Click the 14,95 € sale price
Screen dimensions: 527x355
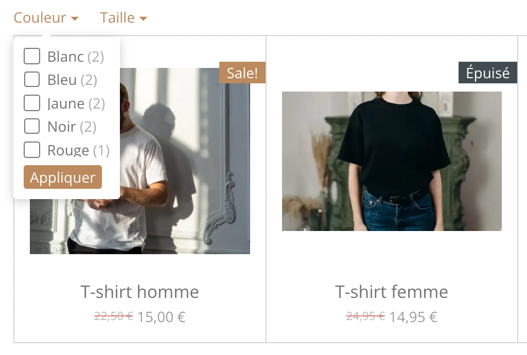click(413, 317)
